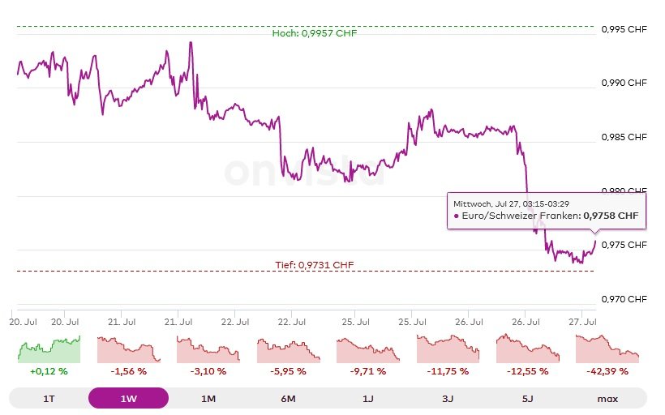665x415 pixels.
Task: Click the green +0,12 % mini chart
Action: pyautogui.click(x=49, y=349)
